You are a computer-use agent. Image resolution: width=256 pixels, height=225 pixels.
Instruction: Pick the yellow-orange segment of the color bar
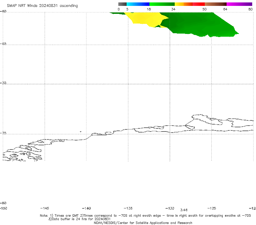(183, 4)
